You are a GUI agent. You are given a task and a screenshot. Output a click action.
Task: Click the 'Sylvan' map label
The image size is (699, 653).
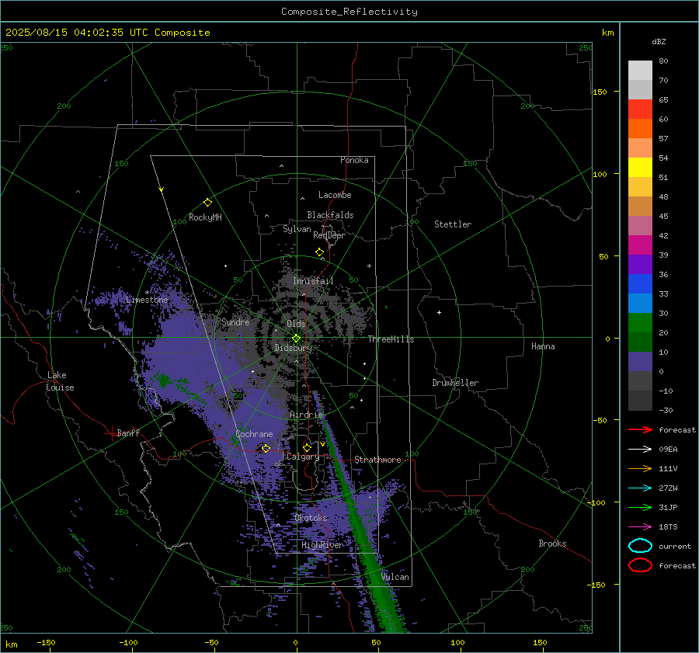[297, 229]
